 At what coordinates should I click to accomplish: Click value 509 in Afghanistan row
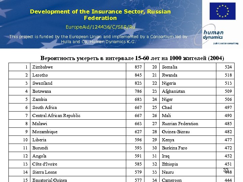(x=228, y=91)
